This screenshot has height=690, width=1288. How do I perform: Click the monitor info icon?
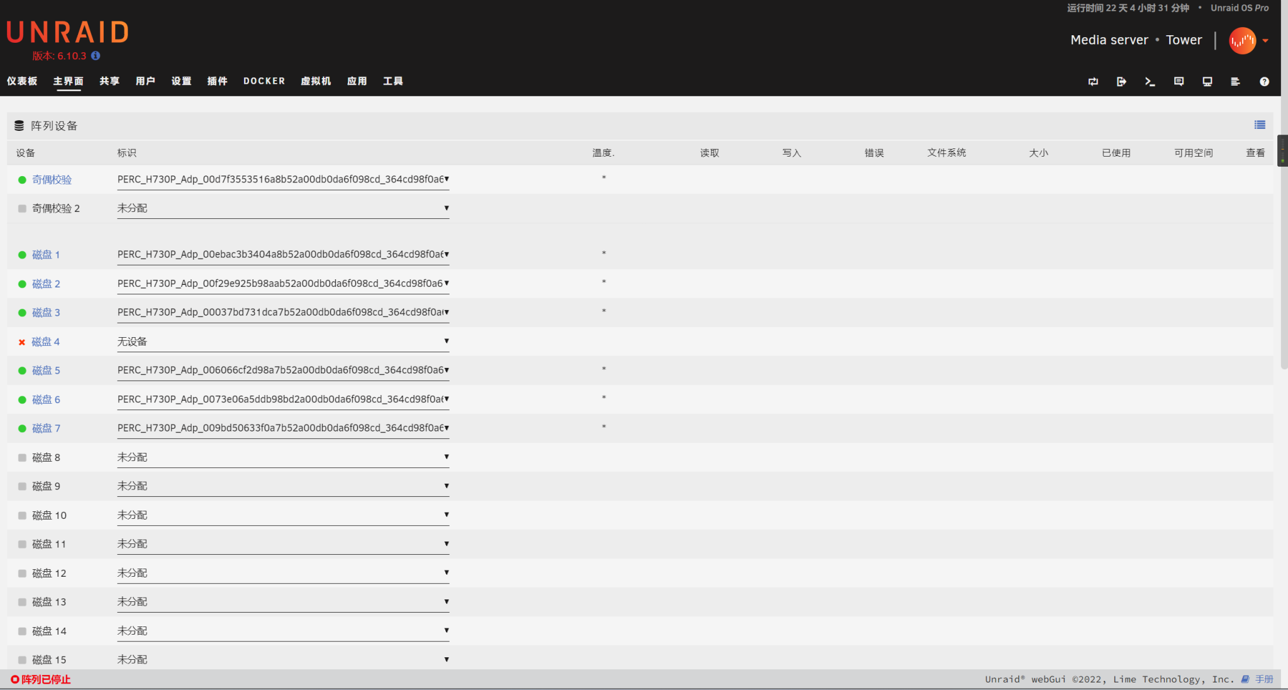pyautogui.click(x=1207, y=82)
